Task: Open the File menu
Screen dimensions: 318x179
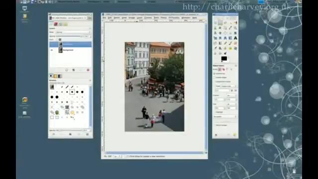Action: click(x=104, y=18)
